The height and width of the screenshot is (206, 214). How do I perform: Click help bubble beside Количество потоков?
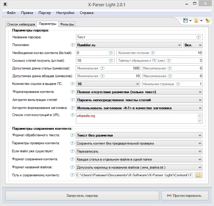click(153, 53)
